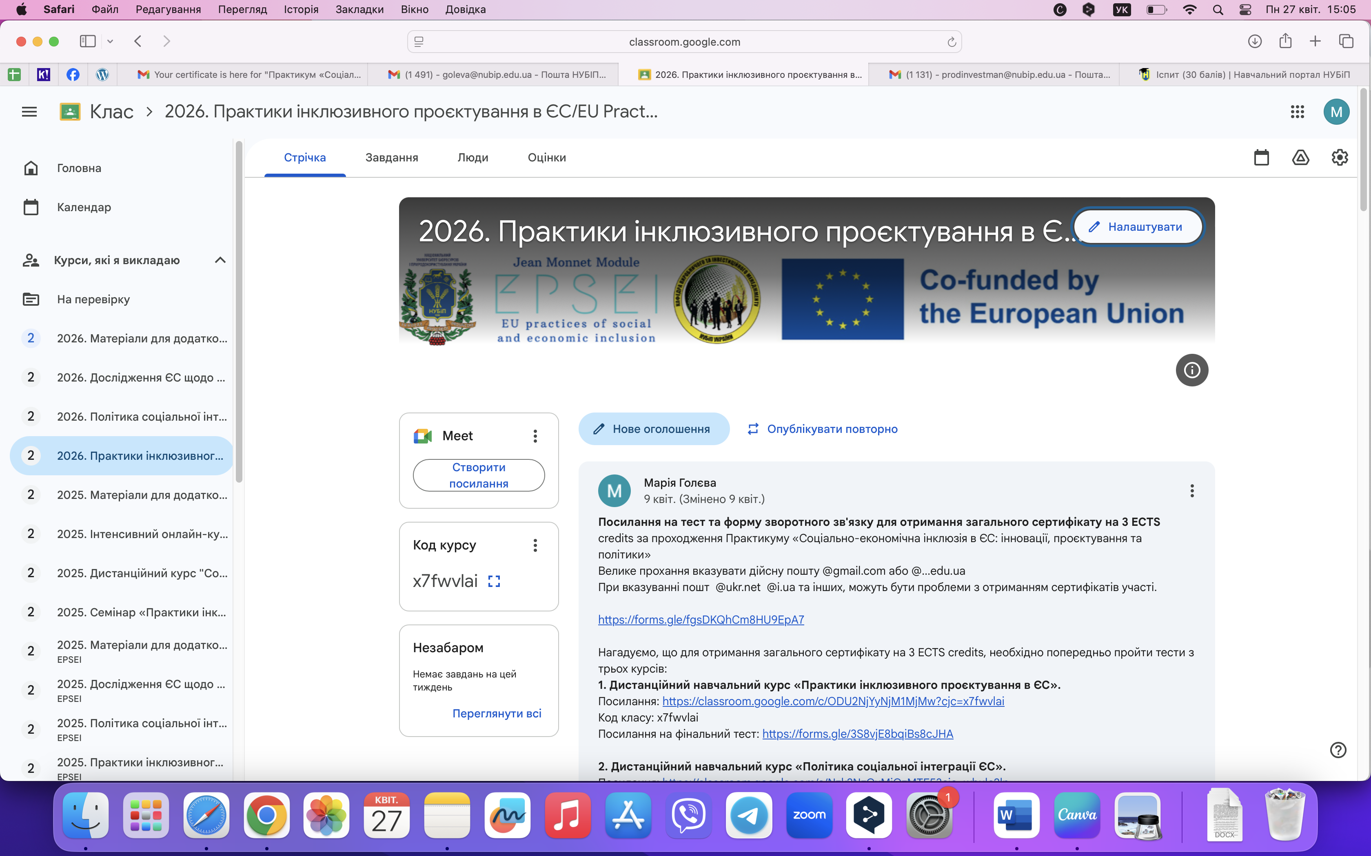1371x856 pixels.
Task: Open the announcement post options menu
Action: (x=1191, y=491)
